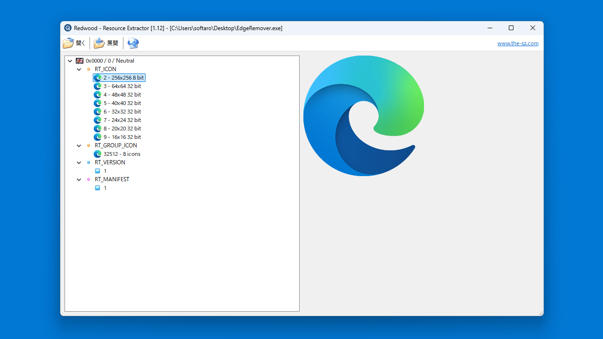Select the 7 - 24x24 32 bit entry

coord(122,120)
